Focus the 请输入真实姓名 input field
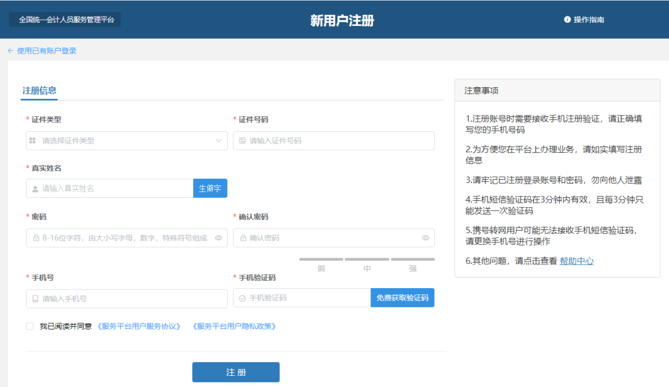 [x=110, y=188]
